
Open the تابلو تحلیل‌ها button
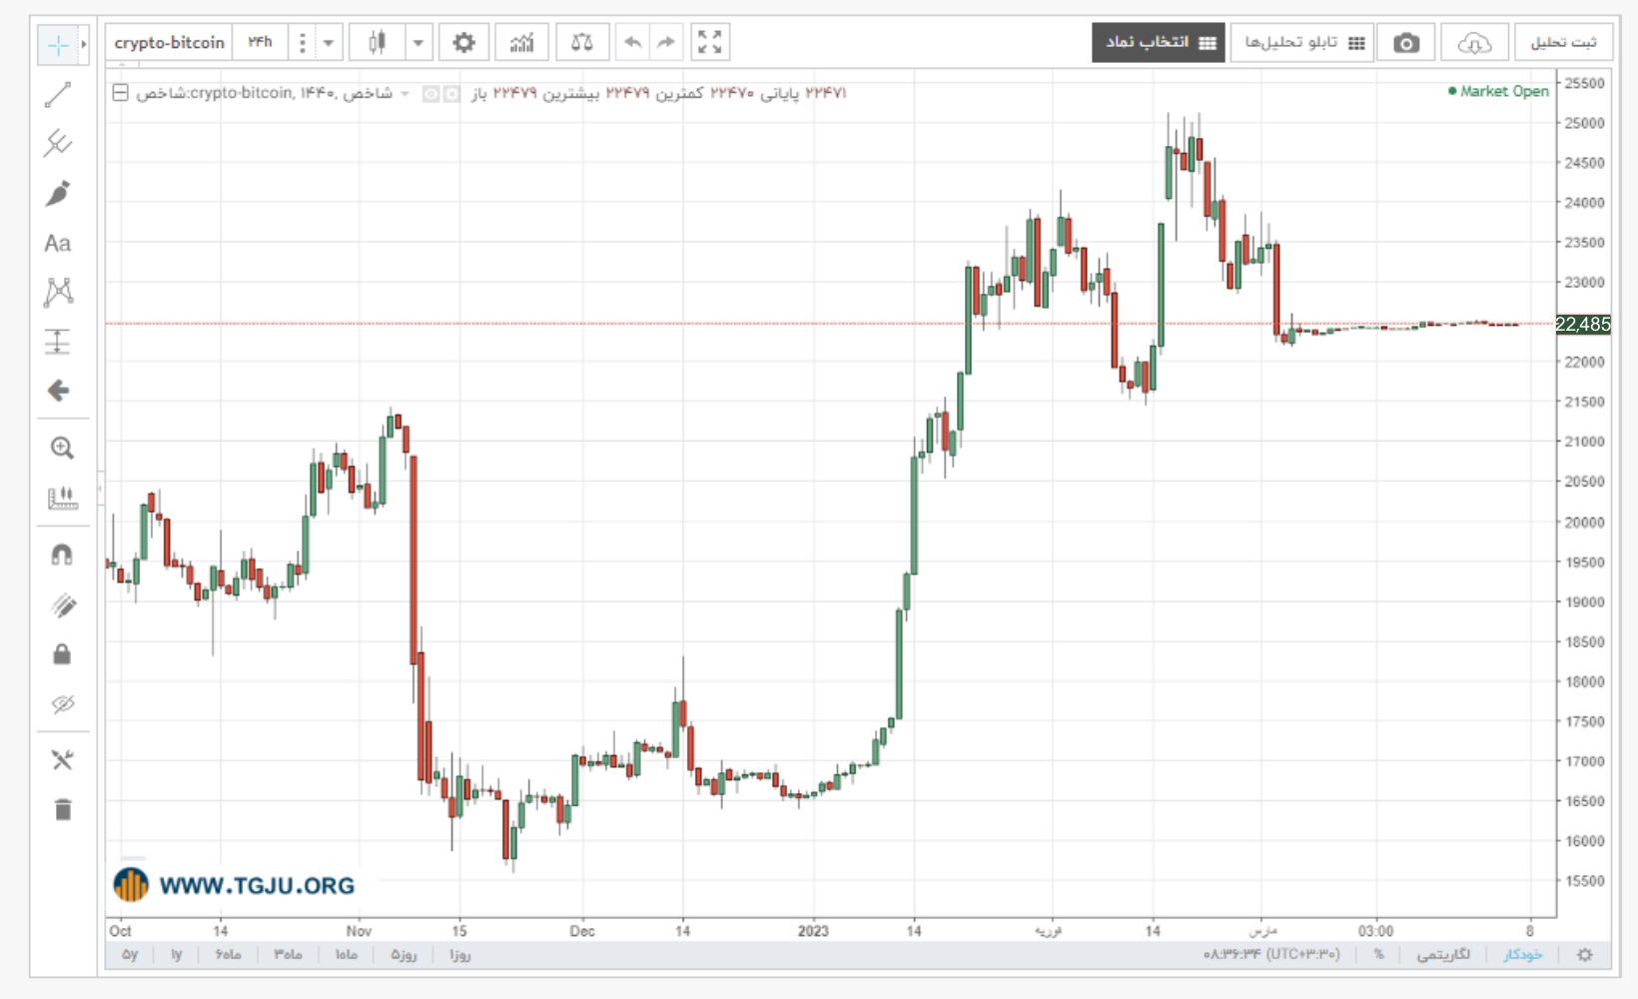coord(1302,43)
